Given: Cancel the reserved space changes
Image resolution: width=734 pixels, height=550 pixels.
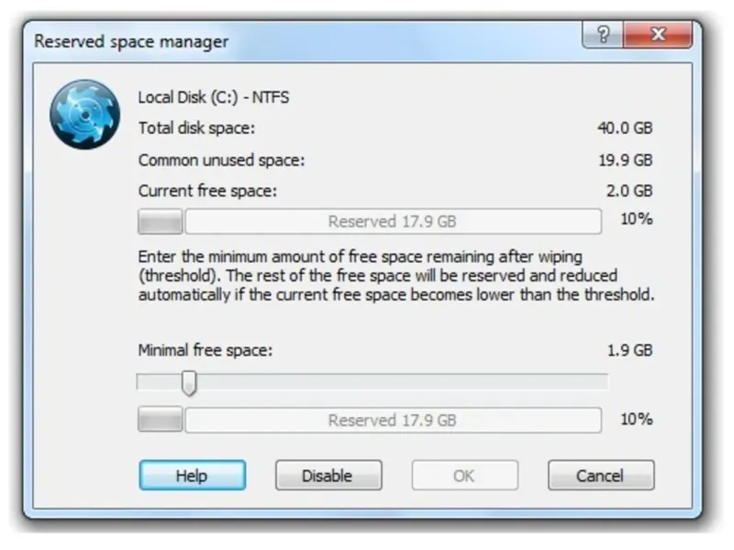Looking at the screenshot, I should 601,475.
